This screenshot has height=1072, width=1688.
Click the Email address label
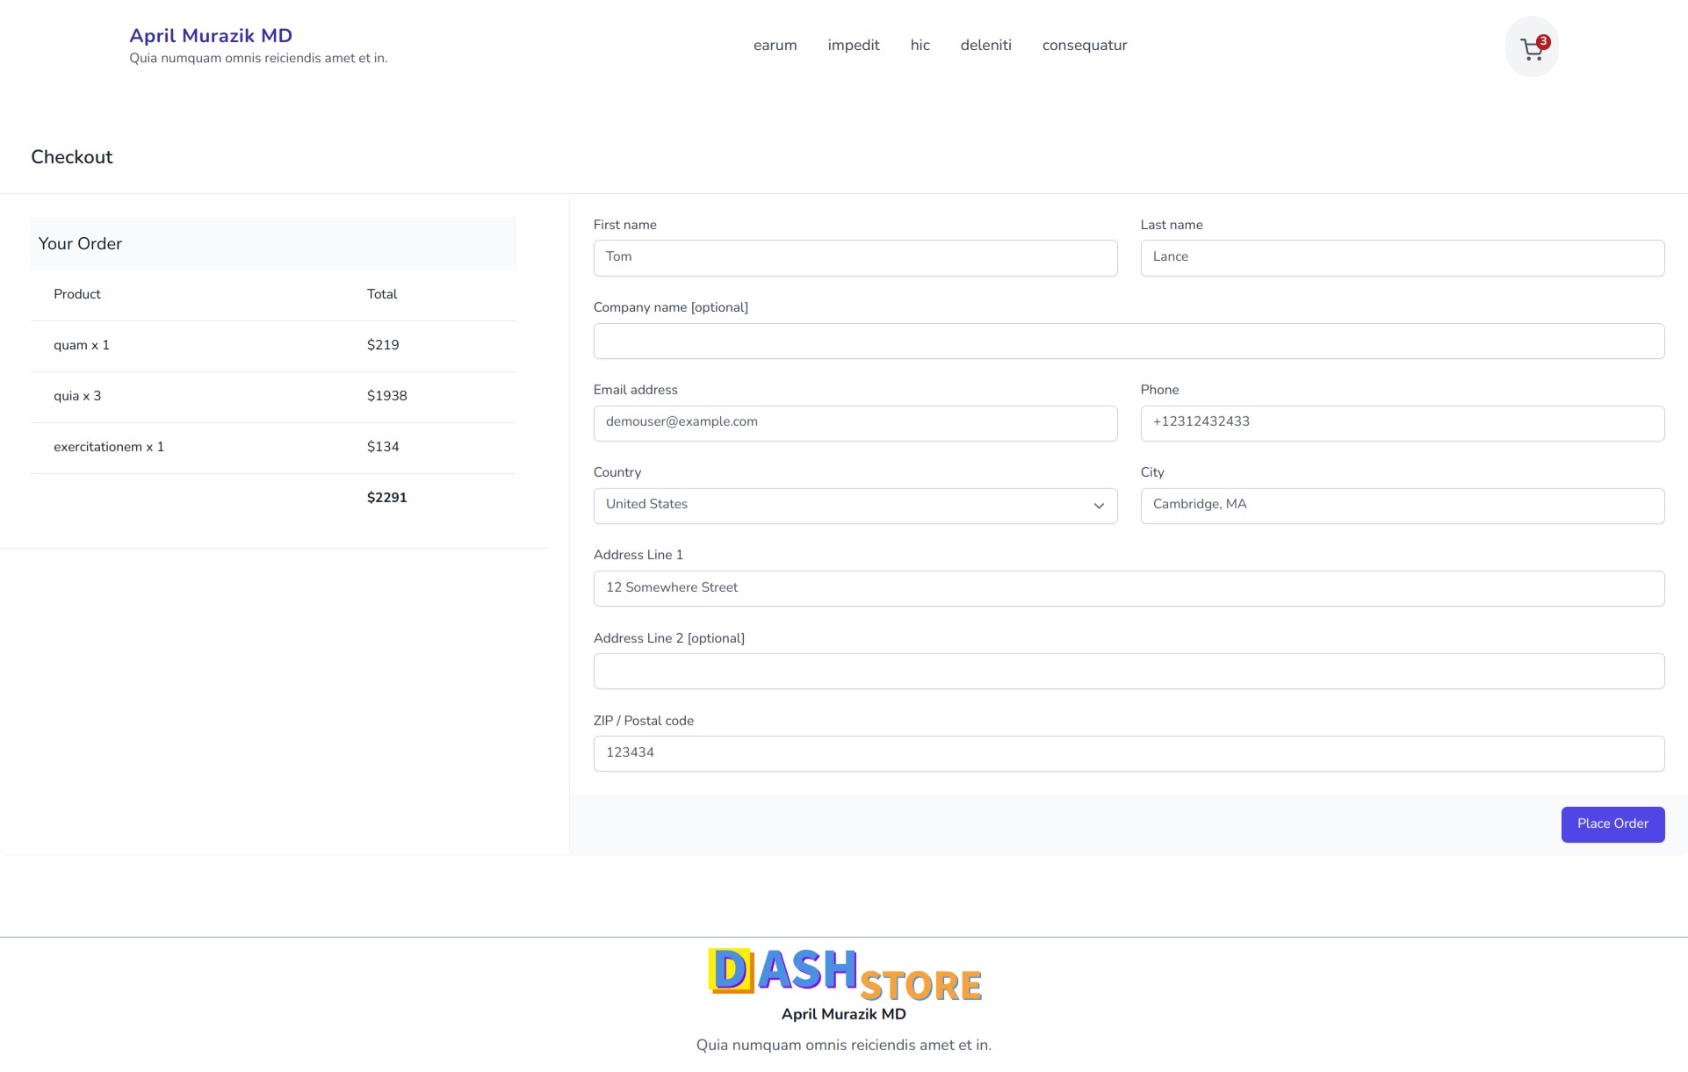(636, 390)
